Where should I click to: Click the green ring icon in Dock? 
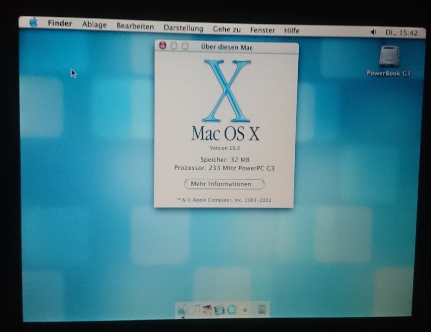pos(231,310)
